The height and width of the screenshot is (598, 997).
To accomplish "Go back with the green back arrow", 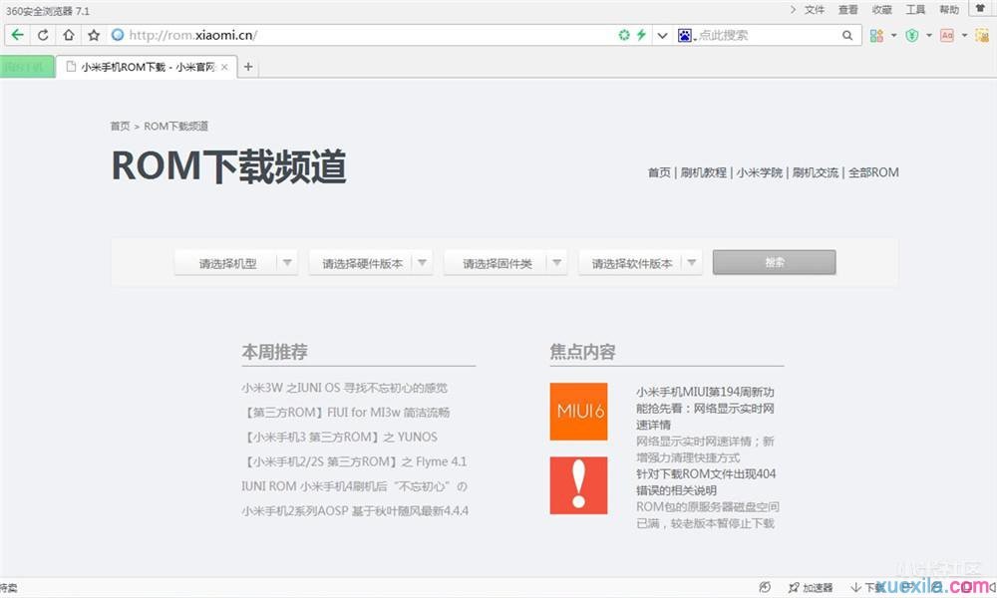I will 17,35.
